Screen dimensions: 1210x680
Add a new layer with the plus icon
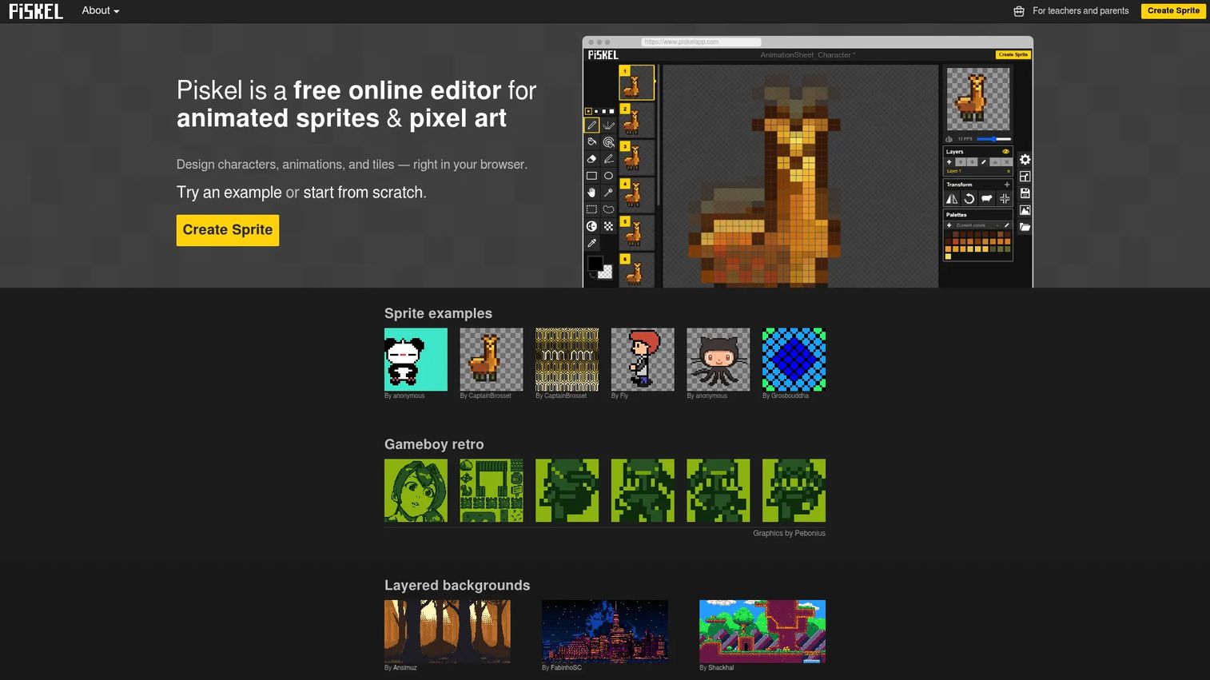tap(949, 162)
